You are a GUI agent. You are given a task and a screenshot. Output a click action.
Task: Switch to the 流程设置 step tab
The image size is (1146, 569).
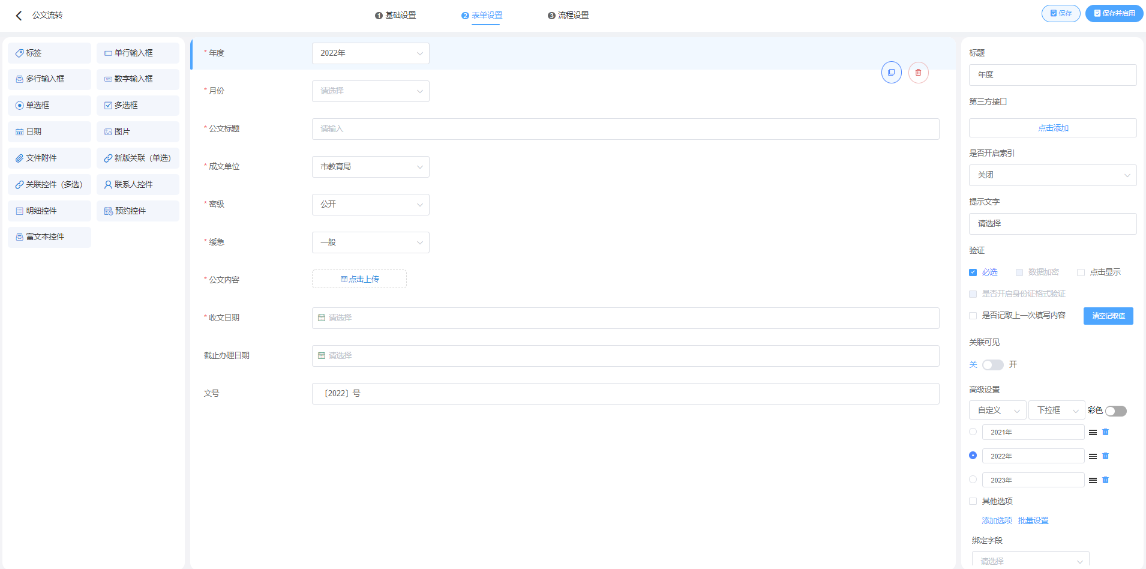click(x=568, y=16)
